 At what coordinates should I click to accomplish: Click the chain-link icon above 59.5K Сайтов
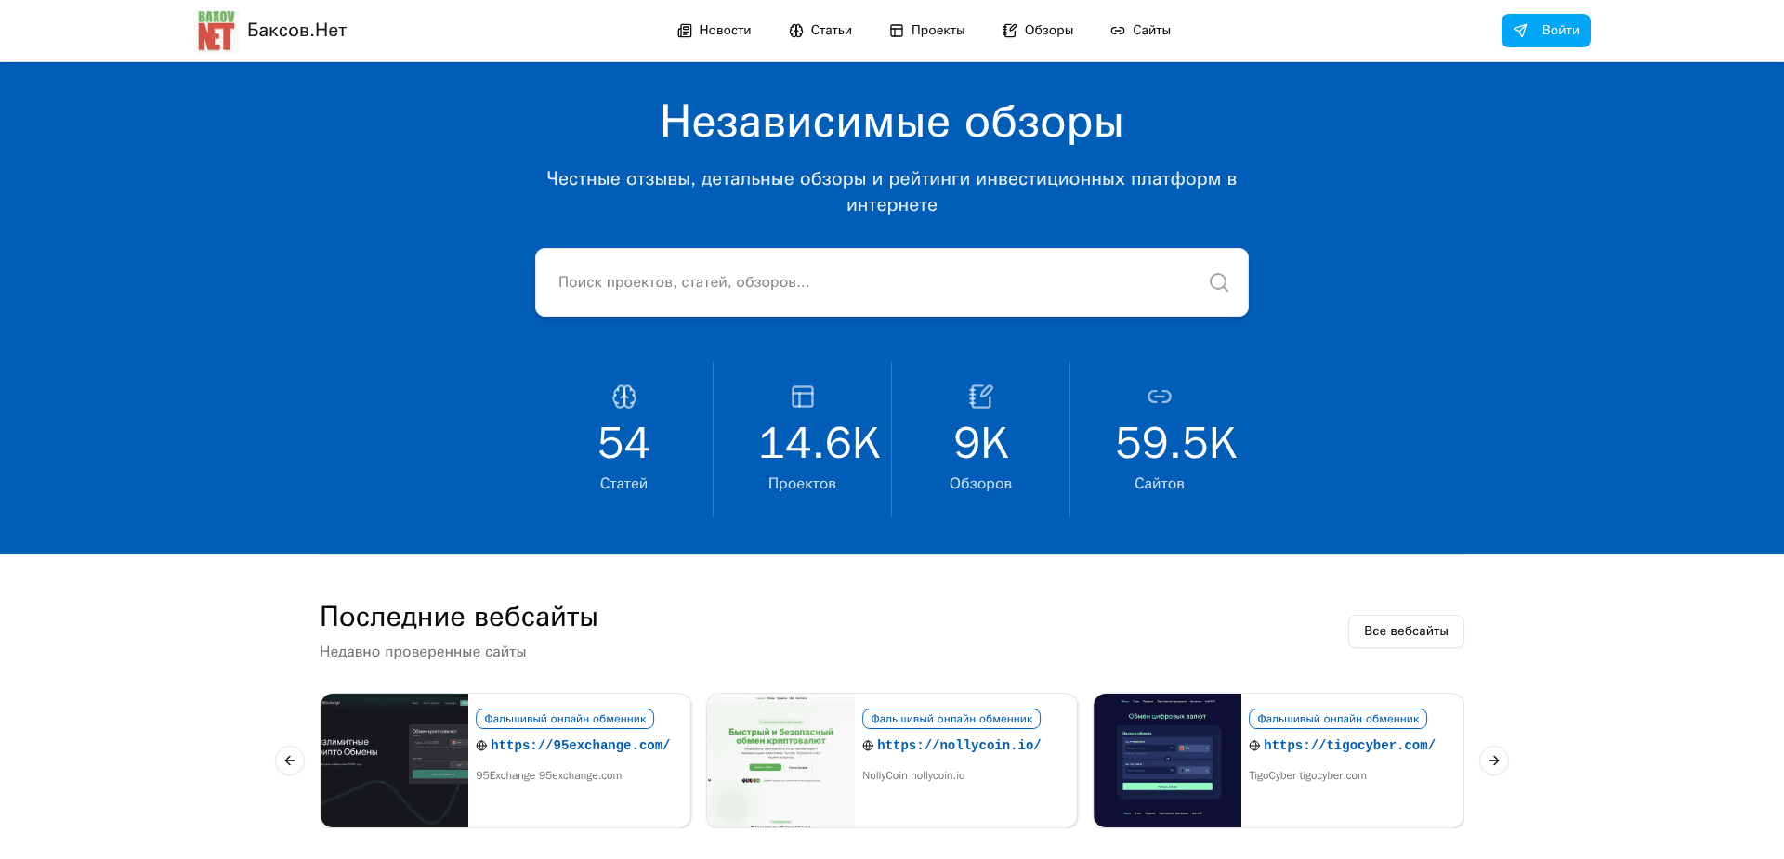(x=1159, y=396)
